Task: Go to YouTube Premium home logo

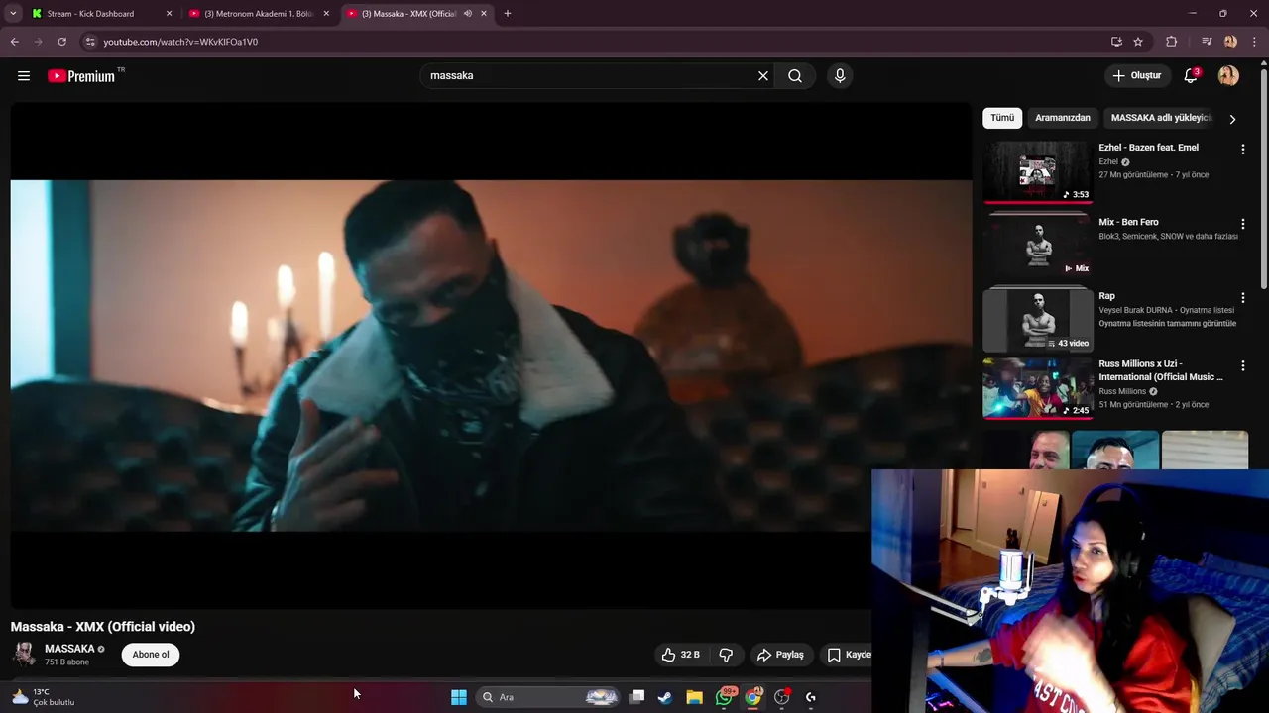Action: [83, 76]
